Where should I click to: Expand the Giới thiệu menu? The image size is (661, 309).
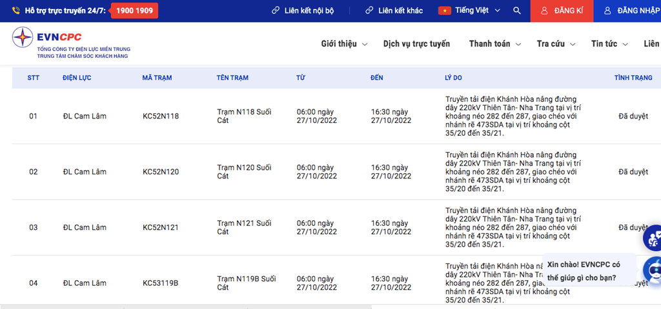(344, 44)
